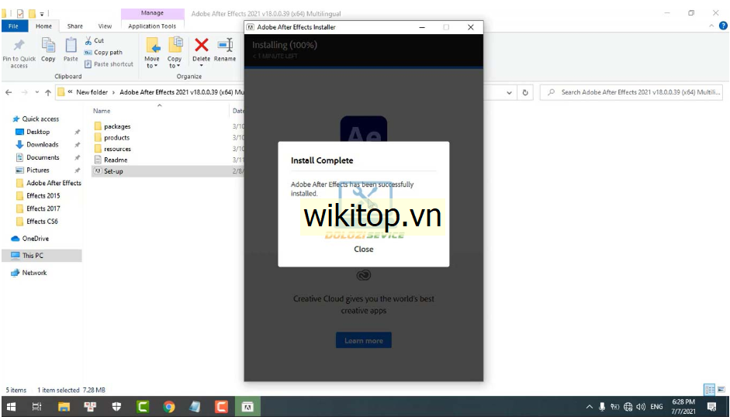Click the Copy ribbon icon
Image resolution: width=730 pixels, height=420 pixels.
pos(48,45)
